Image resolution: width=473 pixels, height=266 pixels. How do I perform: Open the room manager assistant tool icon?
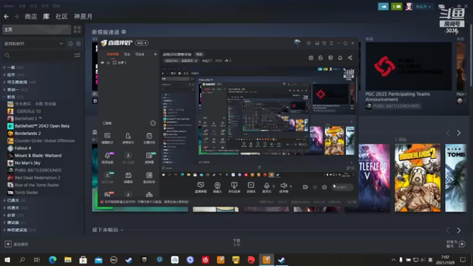(x=128, y=138)
